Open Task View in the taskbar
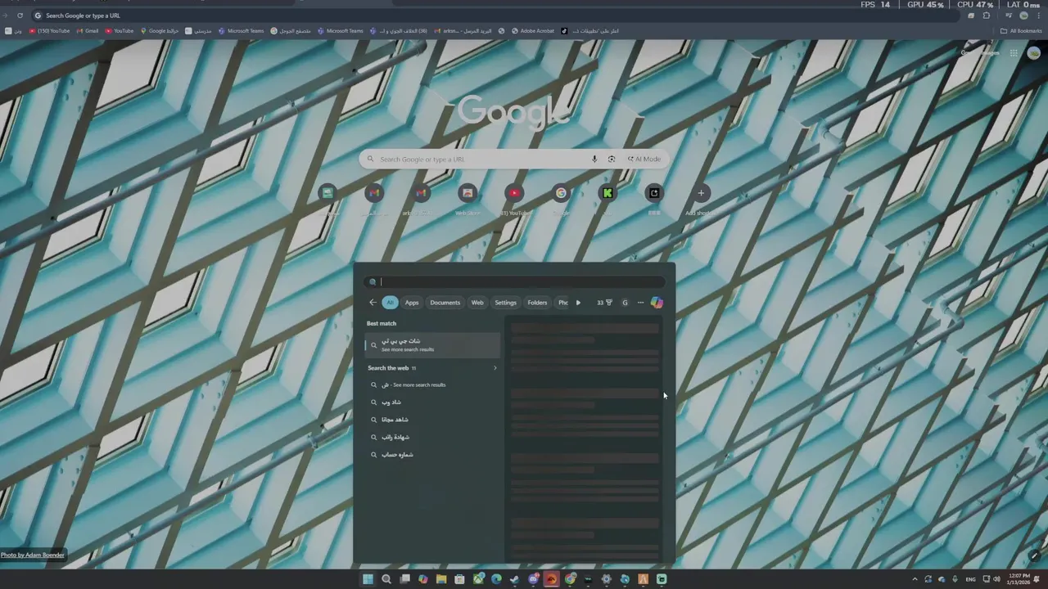The height and width of the screenshot is (589, 1048). pos(404,579)
